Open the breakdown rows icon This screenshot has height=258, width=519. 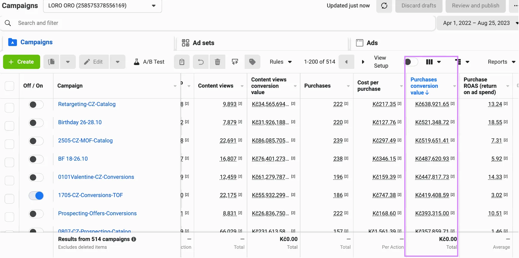pyautogui.click(x=458, y=62)
